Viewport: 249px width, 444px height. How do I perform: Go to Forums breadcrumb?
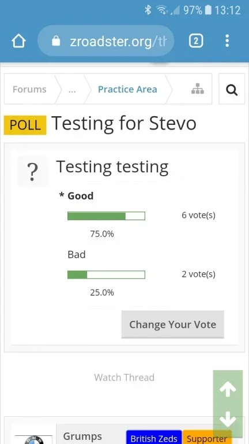tap(29, 89)
